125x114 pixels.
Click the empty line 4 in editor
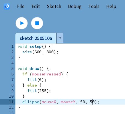tap(70, 63)
